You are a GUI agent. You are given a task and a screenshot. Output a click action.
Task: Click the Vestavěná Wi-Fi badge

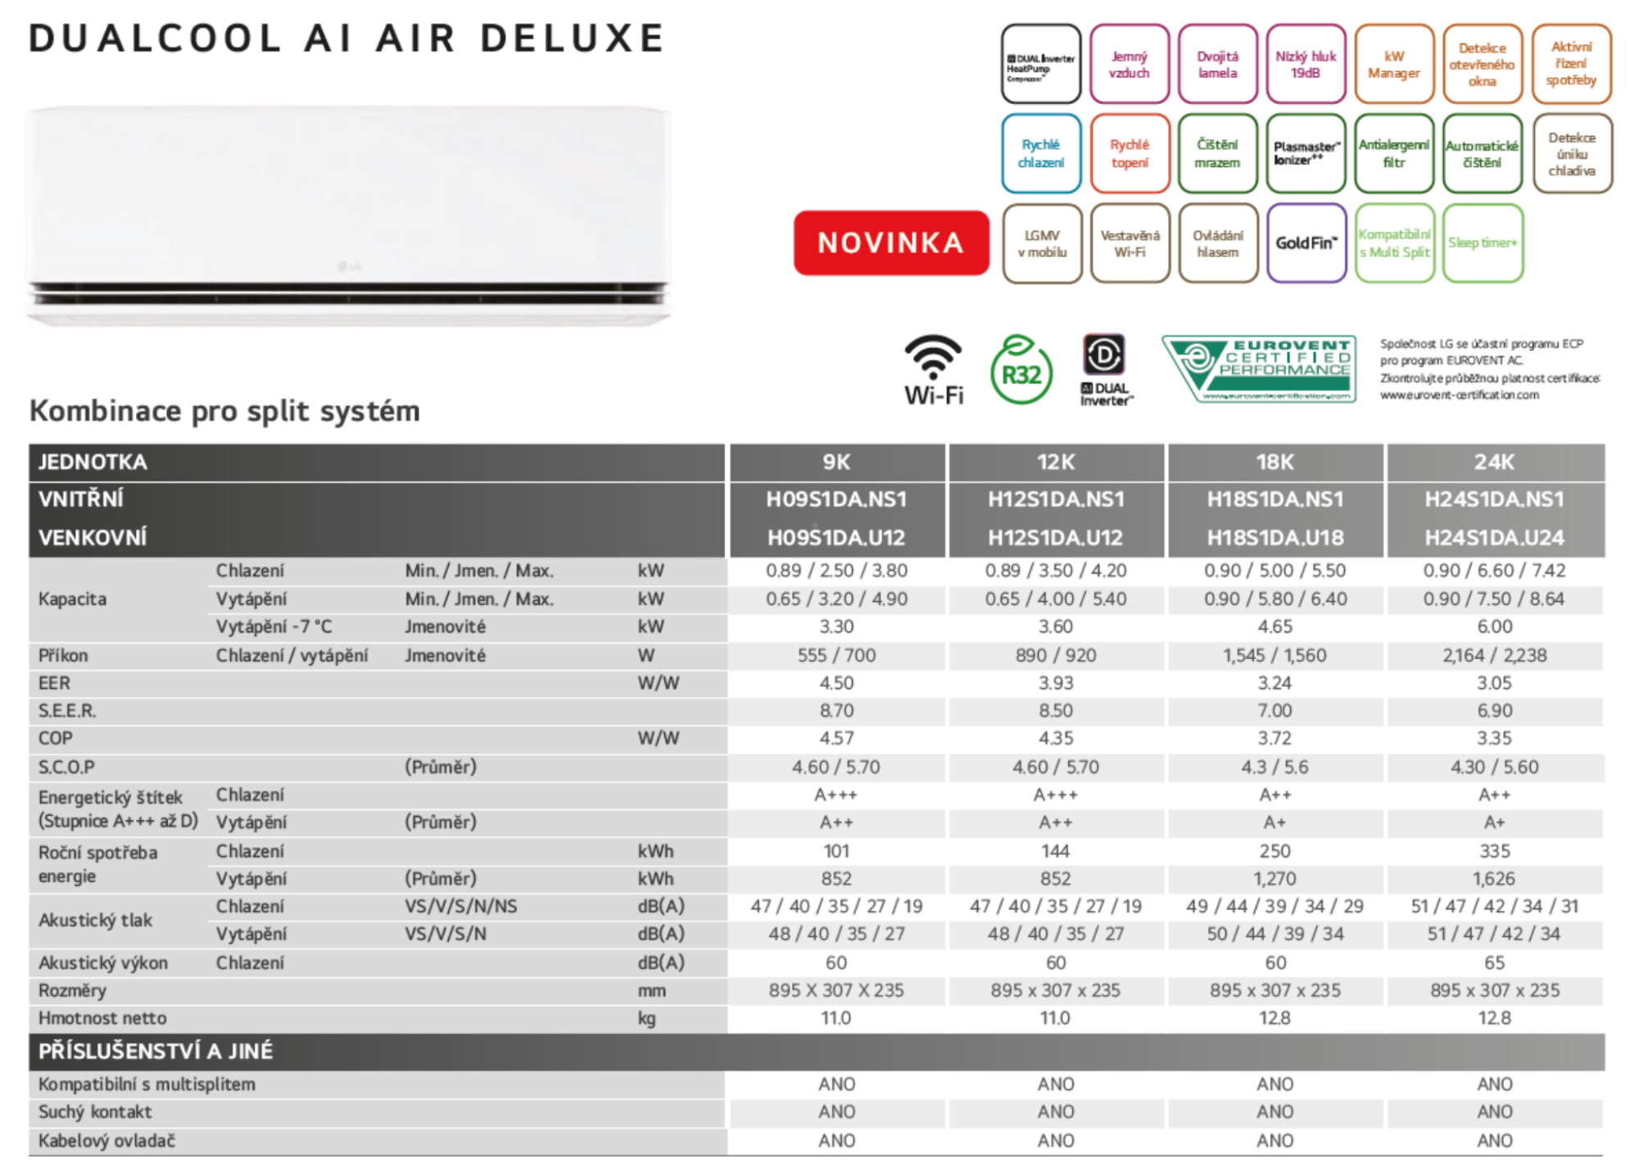(1130, 243)
